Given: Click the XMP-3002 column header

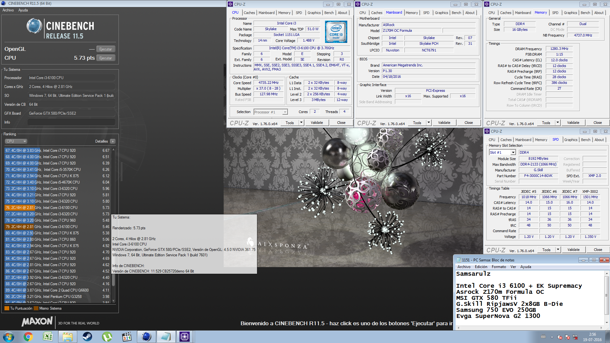Looking at the screenshot, I should [590, 192].
